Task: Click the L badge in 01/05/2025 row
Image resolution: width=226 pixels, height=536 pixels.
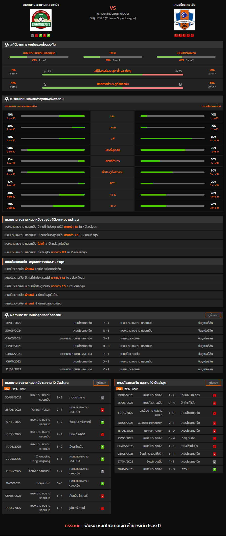Action: 102,508
